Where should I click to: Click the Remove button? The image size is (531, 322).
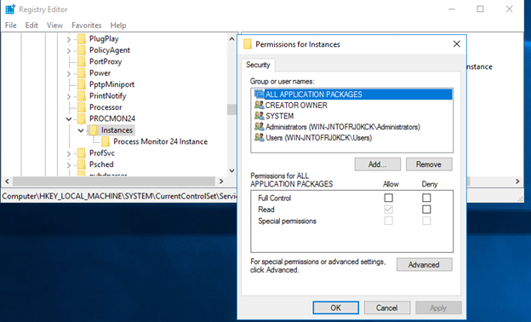[429, 164]
